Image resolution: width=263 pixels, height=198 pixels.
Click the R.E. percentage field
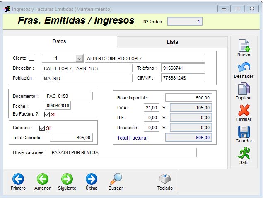152,118
